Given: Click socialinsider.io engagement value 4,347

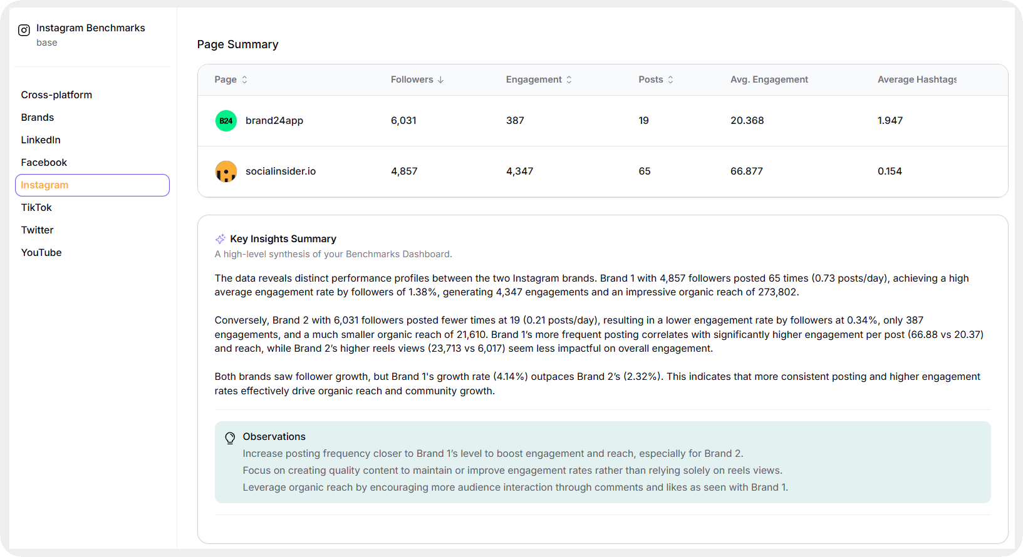Looking at the screenshot, I should pyautogui.click(x=520, y=171).
